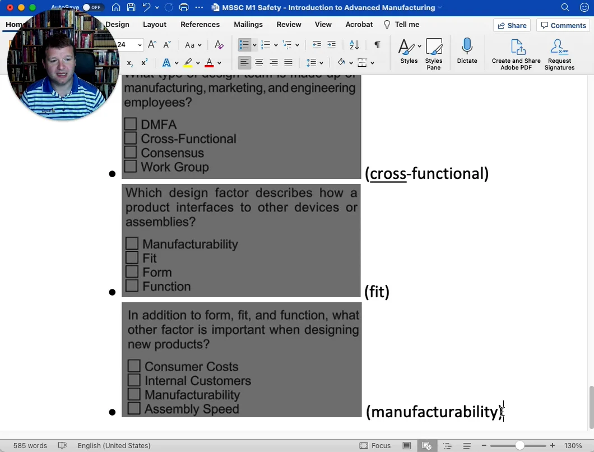Check the Work Group box
Viewport: 594px width, 452px height.
point(131,166)
